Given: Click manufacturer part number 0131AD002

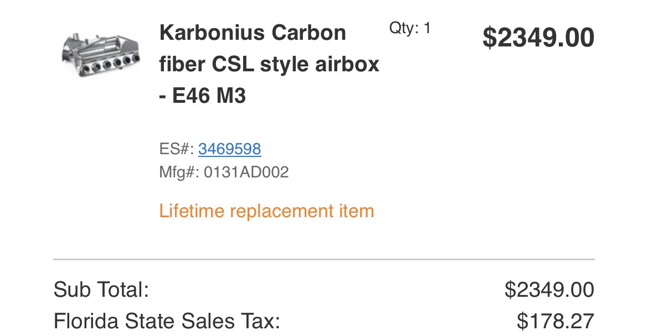Looking at the screenshot, I should point(246,172).
